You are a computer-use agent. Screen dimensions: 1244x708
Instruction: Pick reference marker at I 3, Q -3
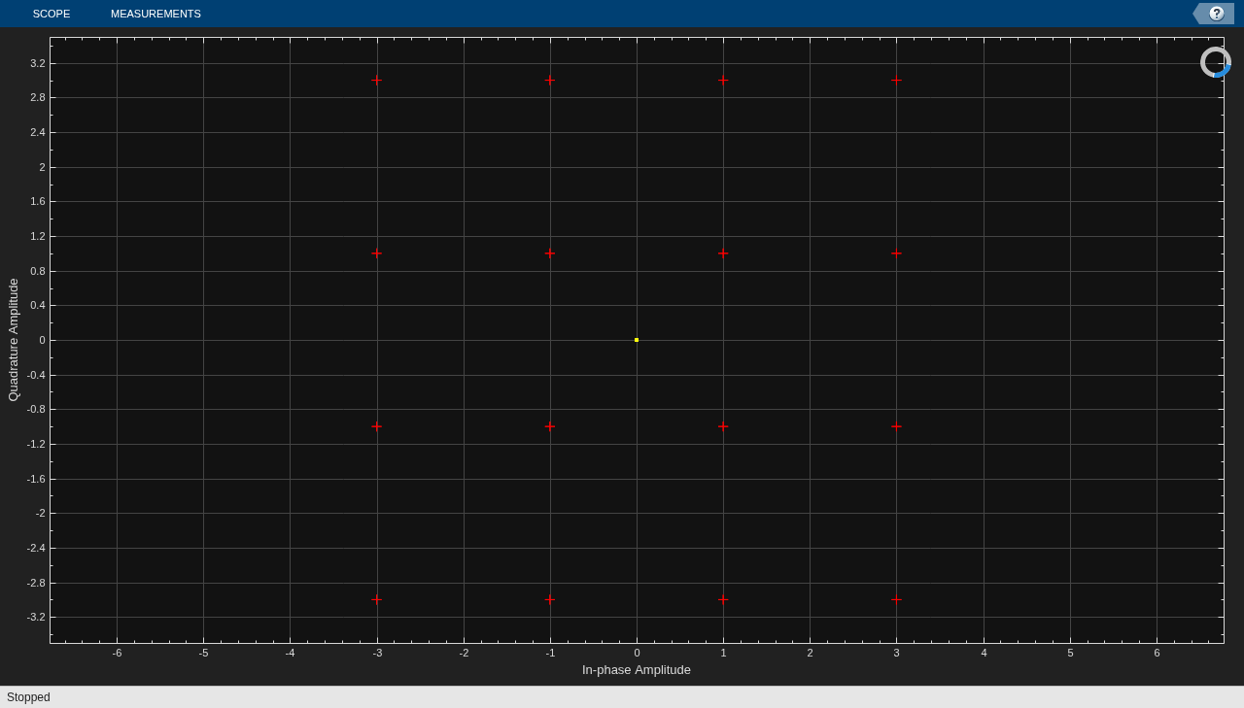click(x=896, y=599)
